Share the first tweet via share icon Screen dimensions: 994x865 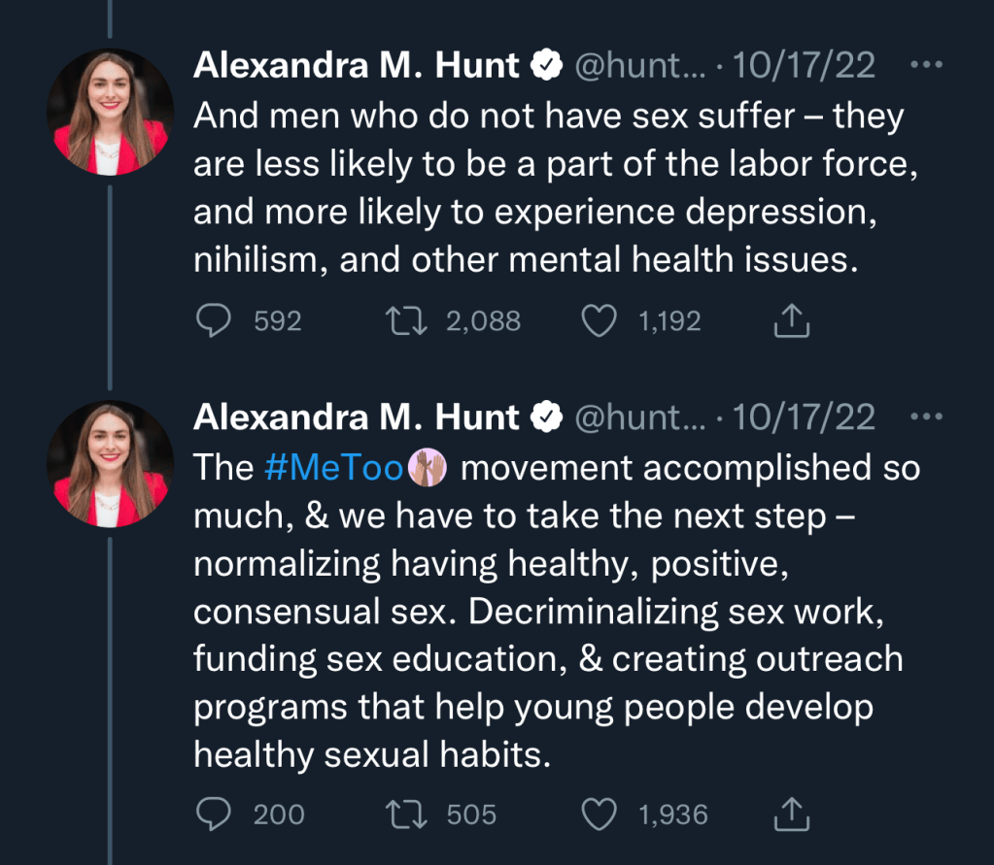coord(792,320)
